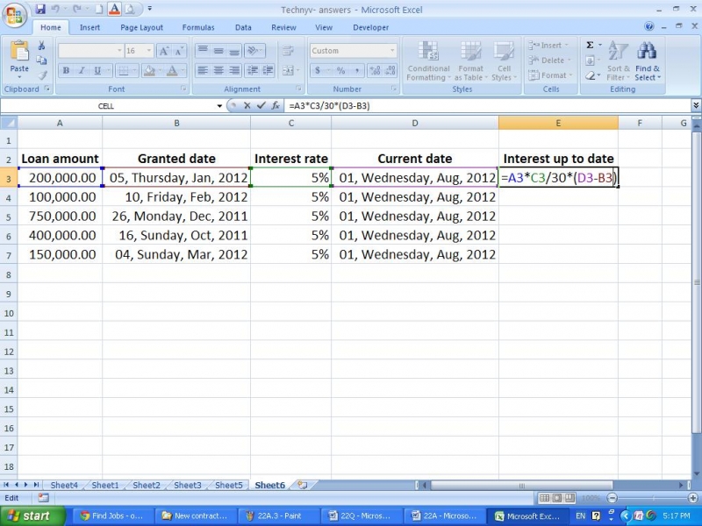
Task: Open the Sheet2 worksheet tab
Action: (x=147, y=485)
